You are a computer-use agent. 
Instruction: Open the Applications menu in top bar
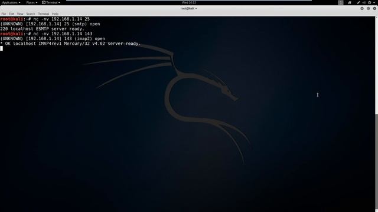(11, 2)
